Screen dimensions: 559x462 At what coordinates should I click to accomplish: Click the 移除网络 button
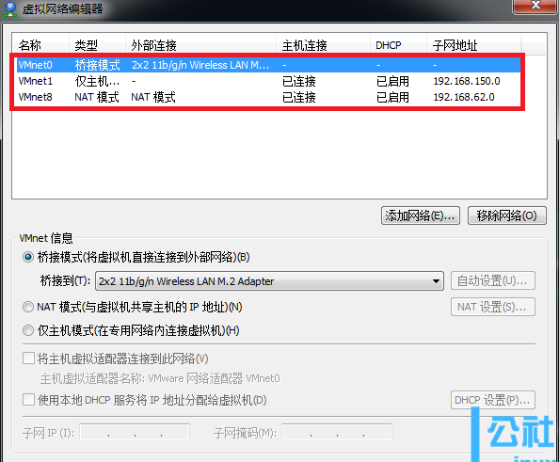point(506,215)
